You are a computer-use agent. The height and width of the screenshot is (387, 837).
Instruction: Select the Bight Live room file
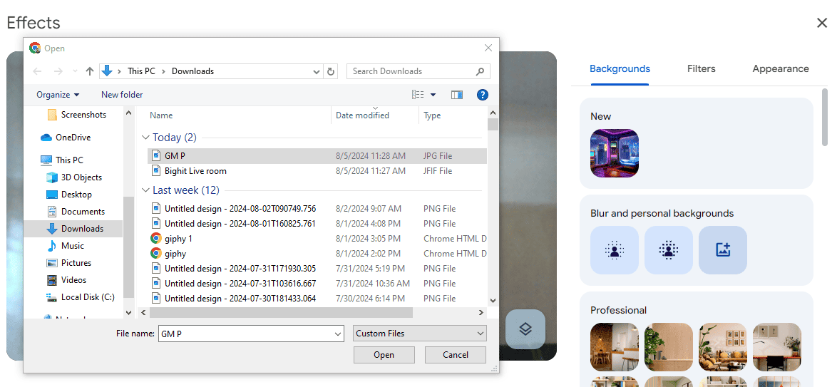click(317, 171)
